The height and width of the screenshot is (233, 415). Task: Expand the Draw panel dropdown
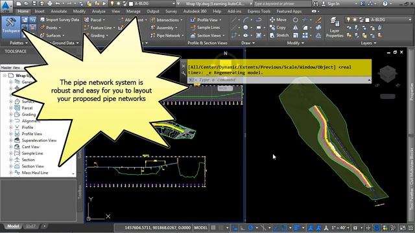click(248, 43)
